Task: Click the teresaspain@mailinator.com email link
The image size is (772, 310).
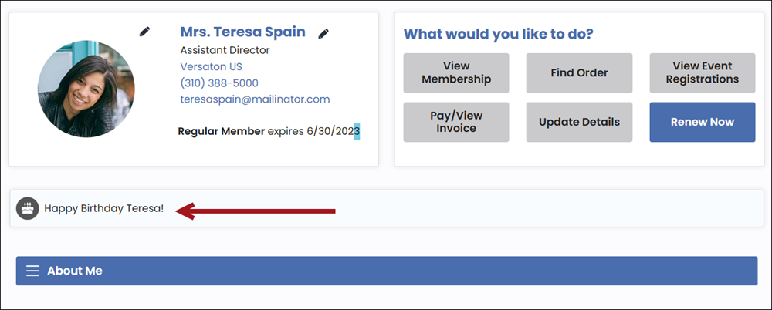Action: click(x=255, y=99)
